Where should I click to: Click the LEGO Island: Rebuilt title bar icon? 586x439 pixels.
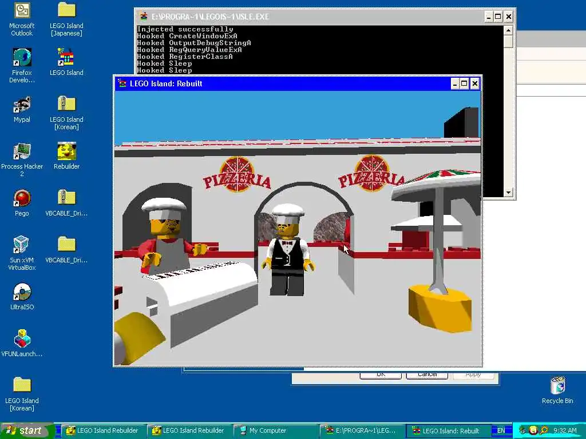[x=122, y=83]
